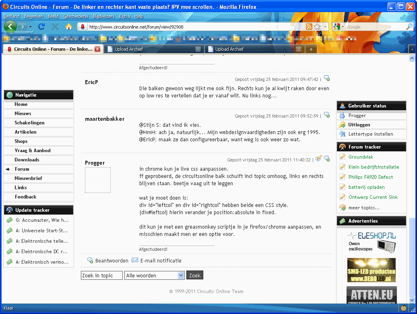Open the Beantwoorden reply link

(x=111, y=260)
